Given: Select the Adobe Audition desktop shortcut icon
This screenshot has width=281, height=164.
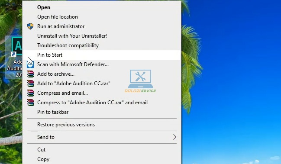Looking at the screenshot, I should (14, 57).
